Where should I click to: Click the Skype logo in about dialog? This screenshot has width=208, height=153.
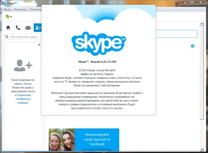tap(99, 43)
